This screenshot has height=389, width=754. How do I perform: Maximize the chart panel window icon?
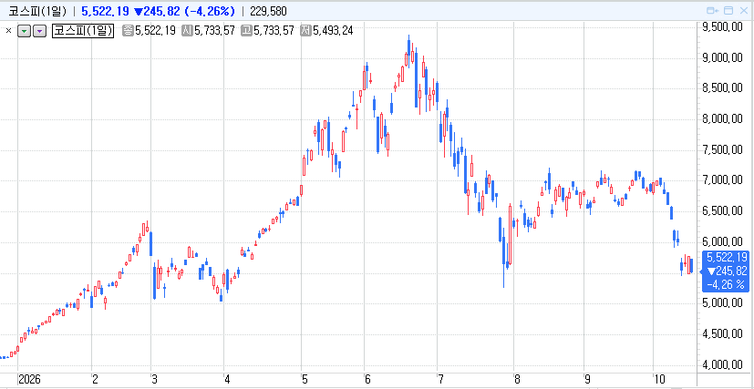tap(728, 11)
